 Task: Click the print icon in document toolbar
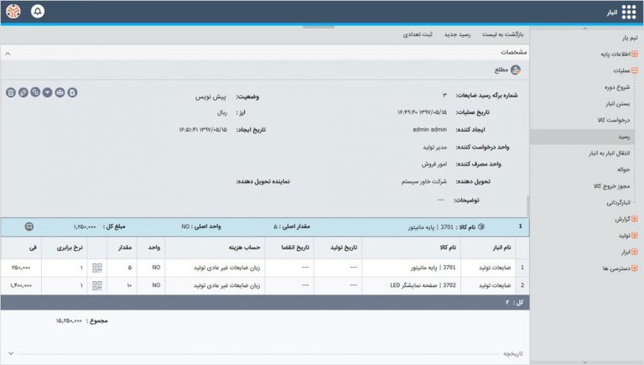60,92
